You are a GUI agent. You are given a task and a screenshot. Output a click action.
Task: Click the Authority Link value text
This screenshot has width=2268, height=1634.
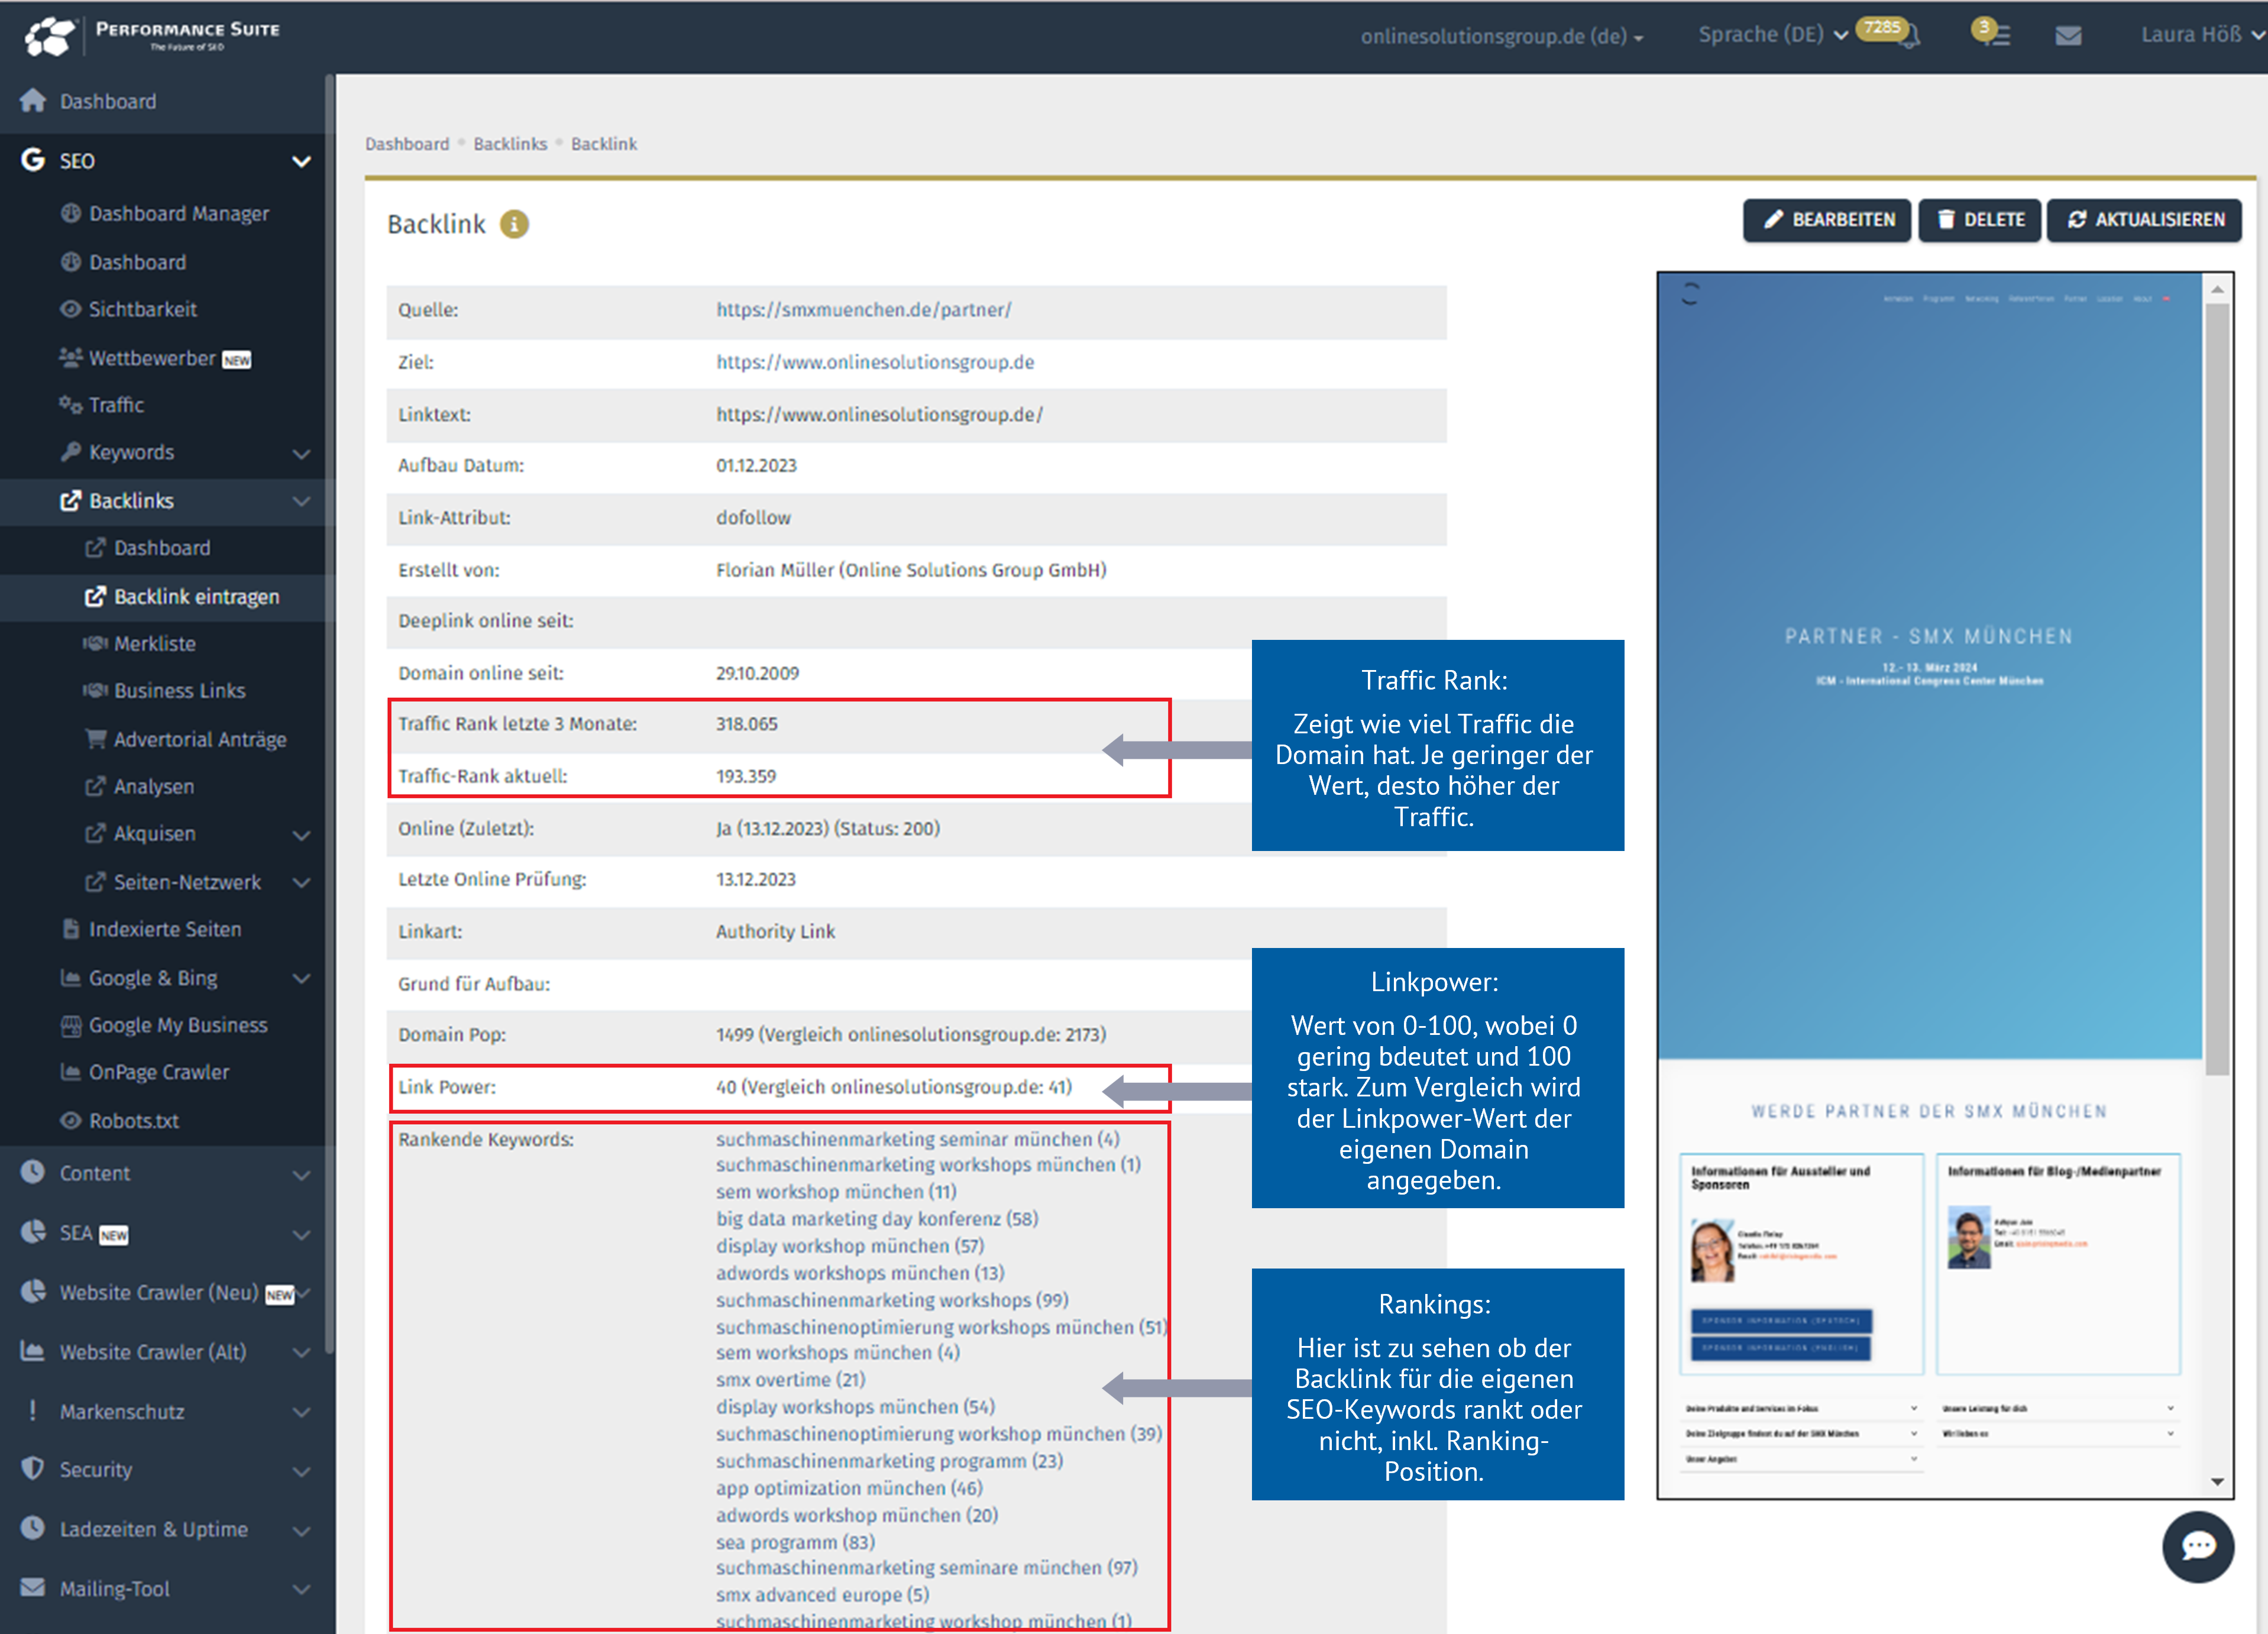775,931
